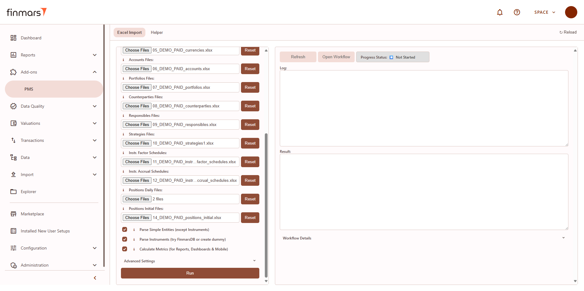Click info icon beside Counterparties Files

click(123, 97)
